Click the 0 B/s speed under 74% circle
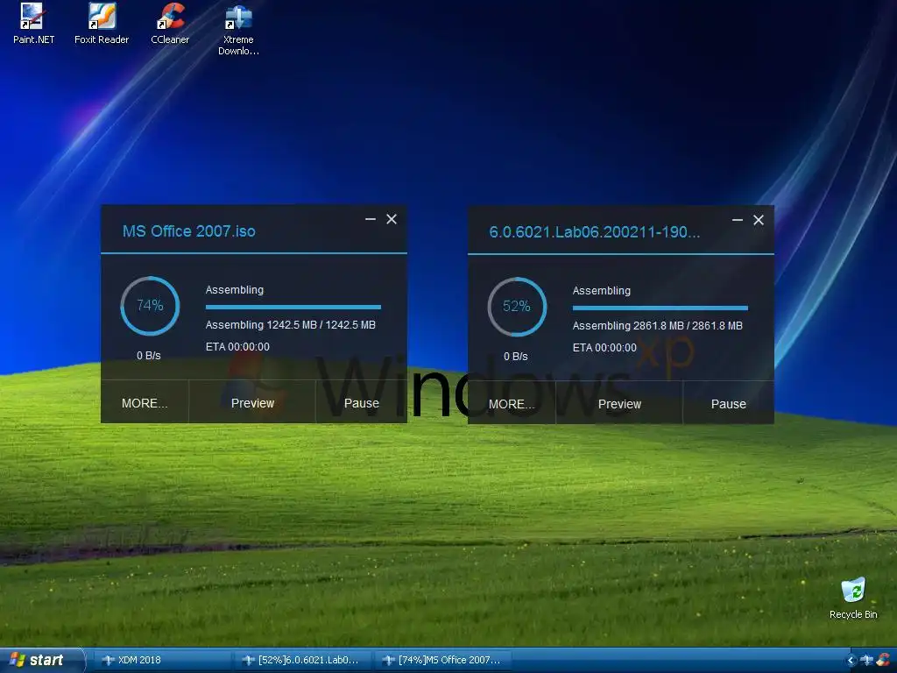This screenshot has height=673, width=897. click(149, 356)
